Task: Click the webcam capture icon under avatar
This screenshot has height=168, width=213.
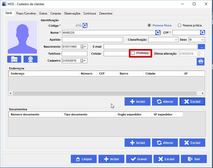Action: [31, 59]
